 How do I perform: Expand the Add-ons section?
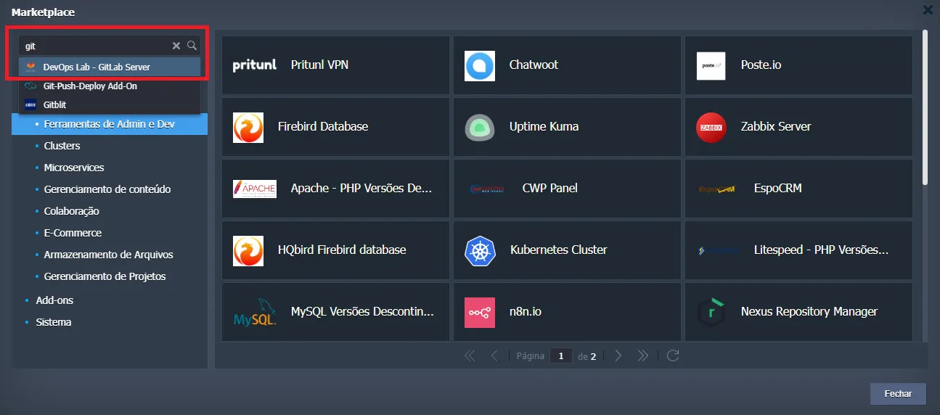54,300
